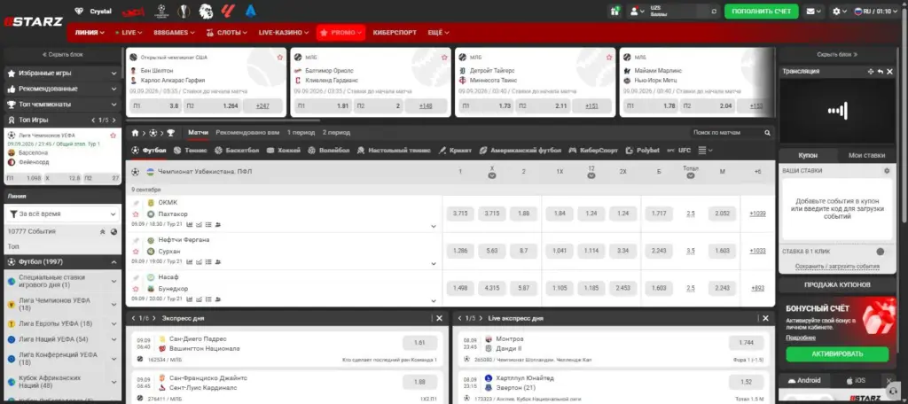Screen dimensions: 908x404
Task: Favorite the Балтимор Ориолс match card
Action: (445, 58)
